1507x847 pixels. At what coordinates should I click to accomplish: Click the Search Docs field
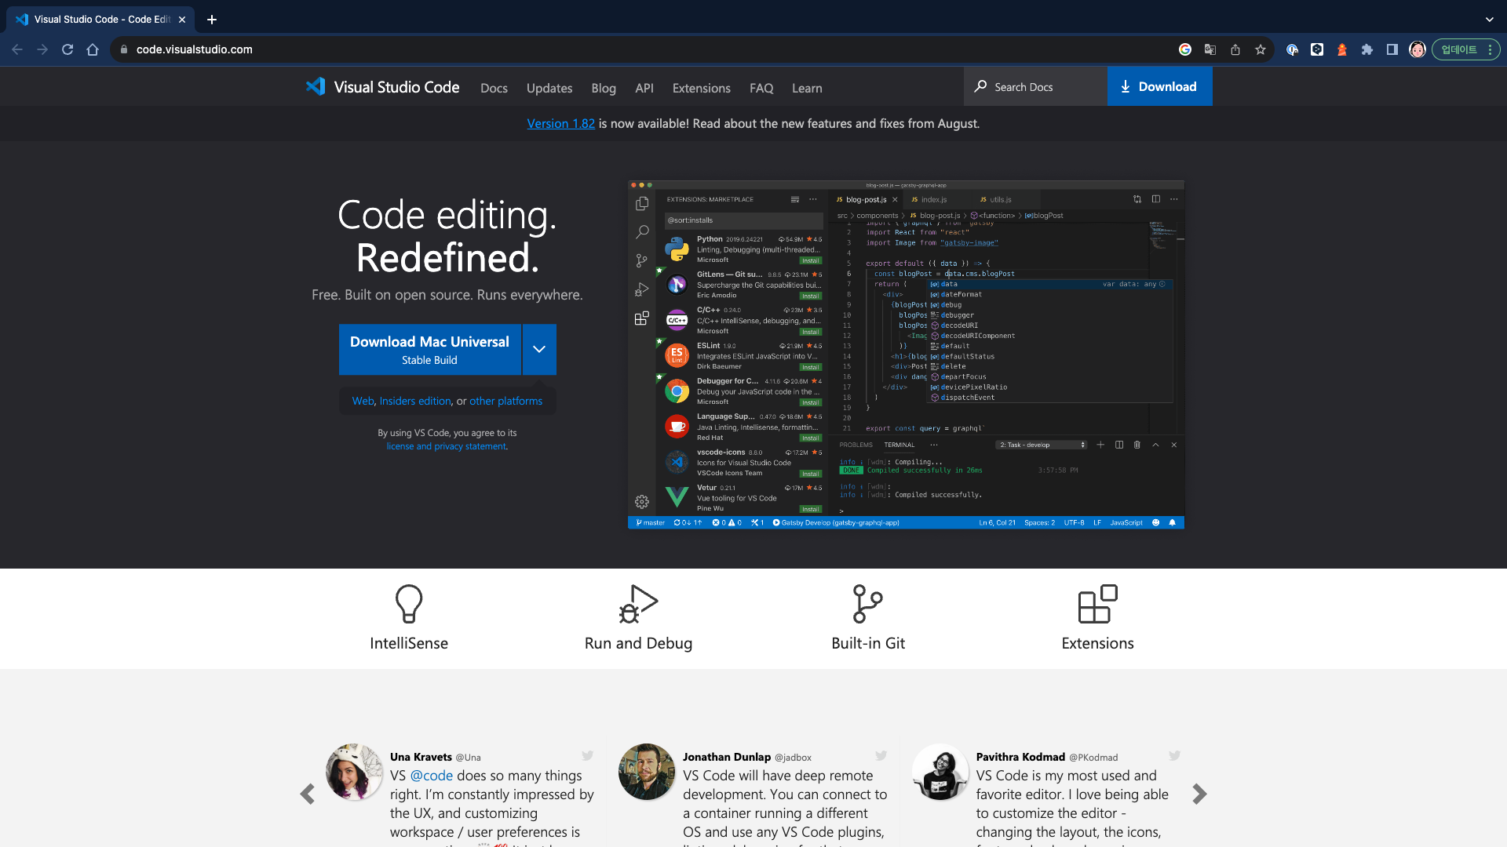coord(1036,87)
